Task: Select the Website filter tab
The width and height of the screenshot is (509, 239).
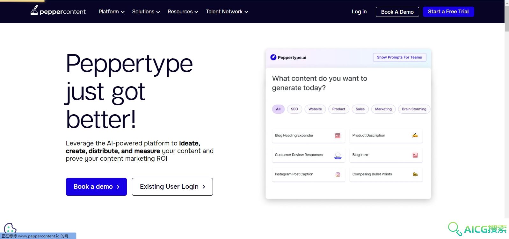Action: tap(315, 109)
